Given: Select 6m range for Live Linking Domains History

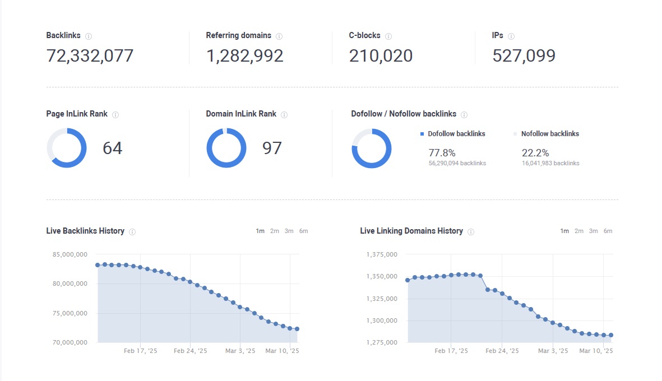Looking at the screenshot, I should [608, 231].
